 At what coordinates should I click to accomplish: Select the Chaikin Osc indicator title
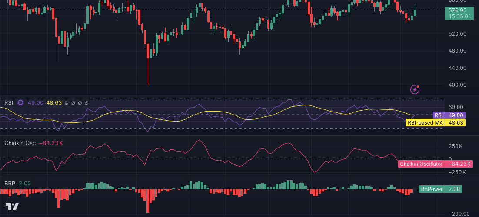click(20, 143)
